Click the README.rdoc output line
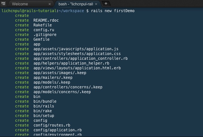Screen dimensions: 203x137 (46, 20)
